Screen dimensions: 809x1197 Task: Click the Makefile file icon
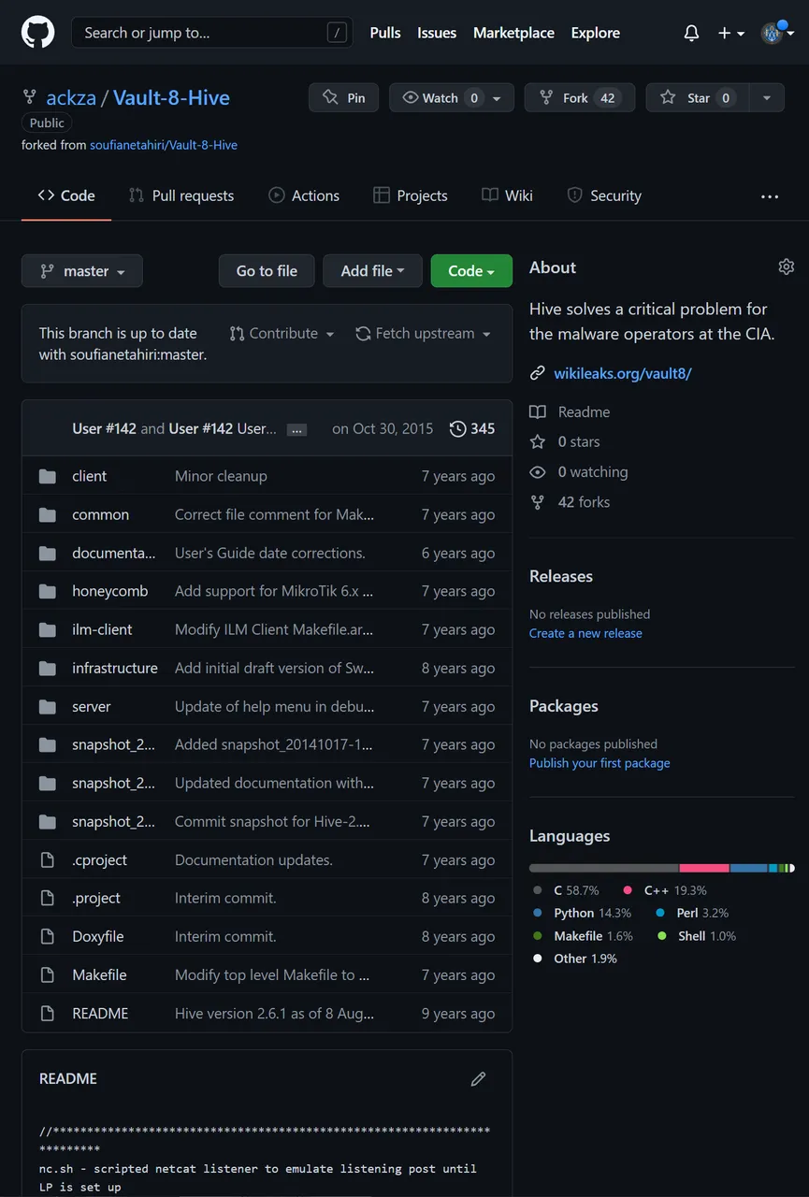coord(48,974)
